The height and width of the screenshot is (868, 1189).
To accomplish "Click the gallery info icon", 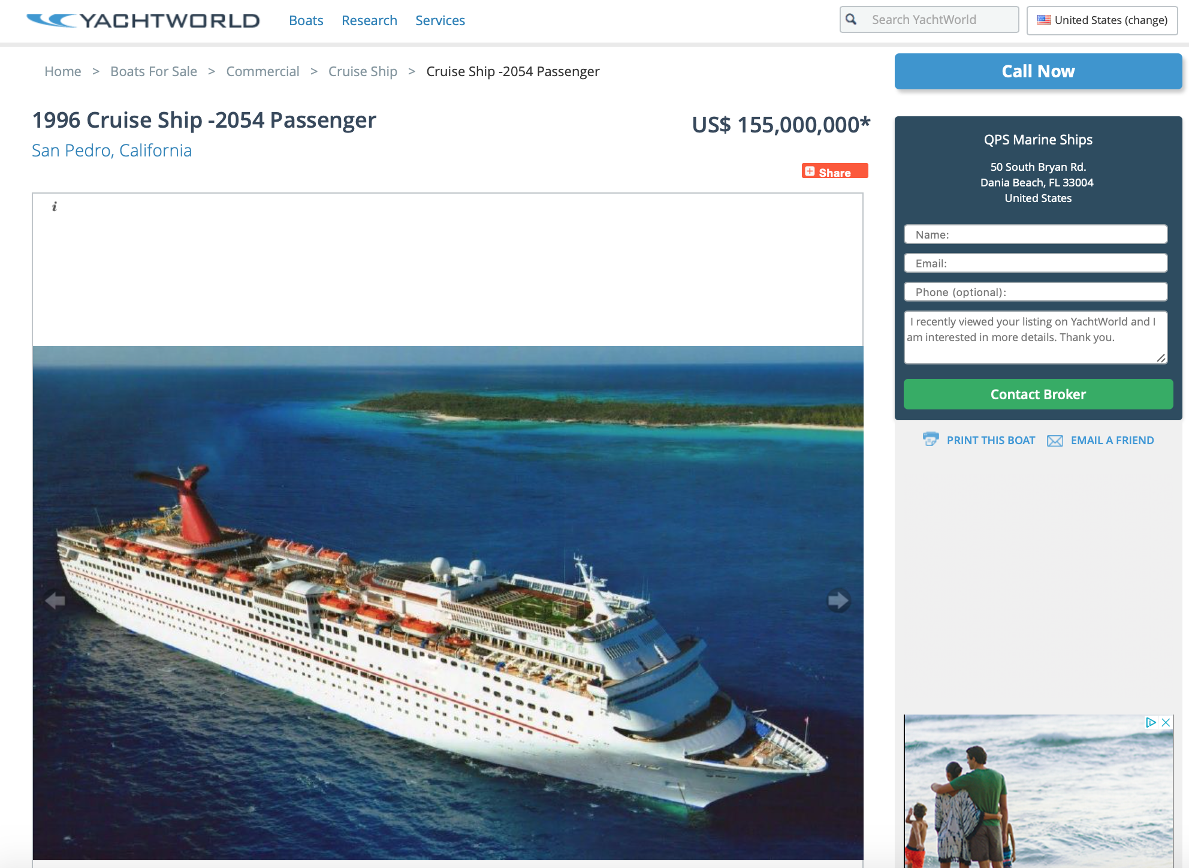I will pyautogui.click(x=55, y=206).
